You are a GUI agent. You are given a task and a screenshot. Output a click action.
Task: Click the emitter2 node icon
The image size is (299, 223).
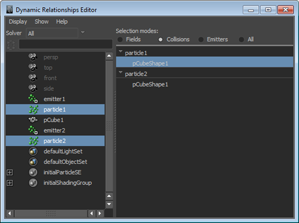coord(33,130)
